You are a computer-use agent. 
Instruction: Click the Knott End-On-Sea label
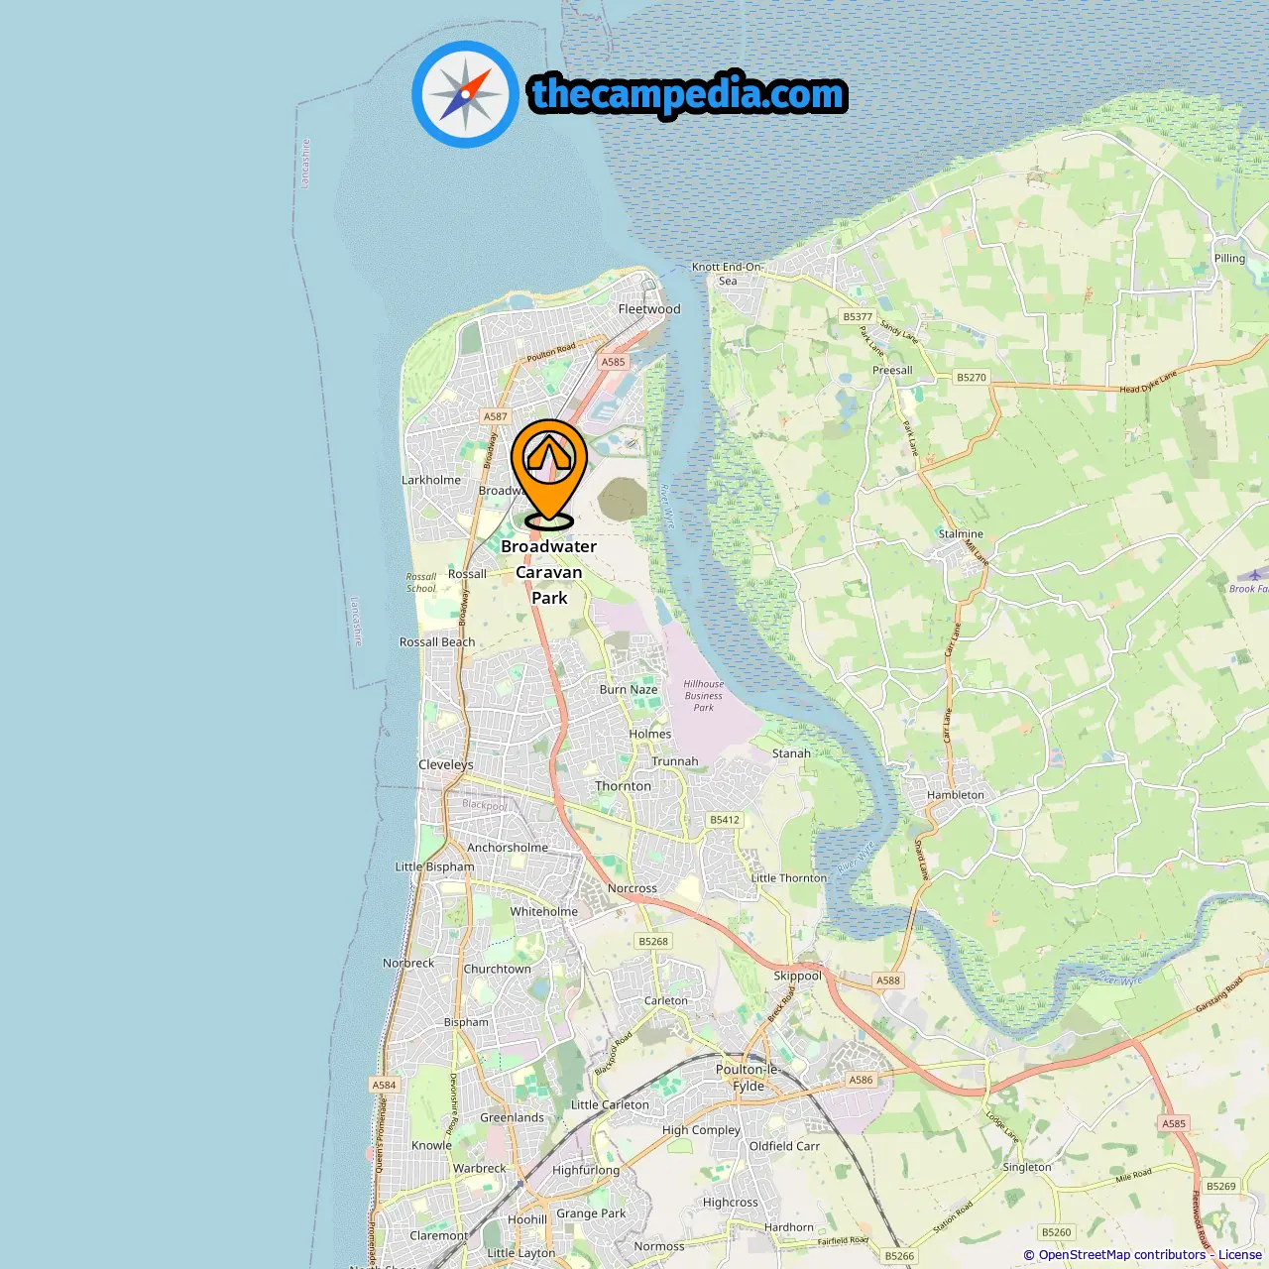pyautogui.click(x=728, y=274)
